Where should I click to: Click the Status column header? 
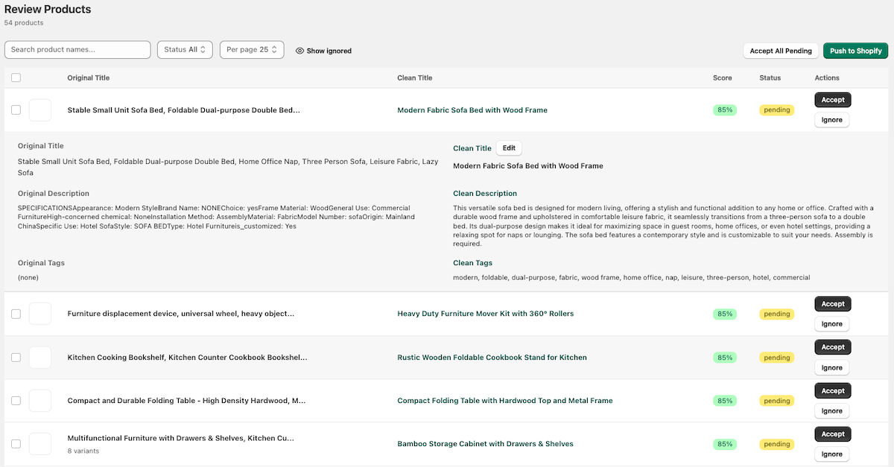[770, 77]
